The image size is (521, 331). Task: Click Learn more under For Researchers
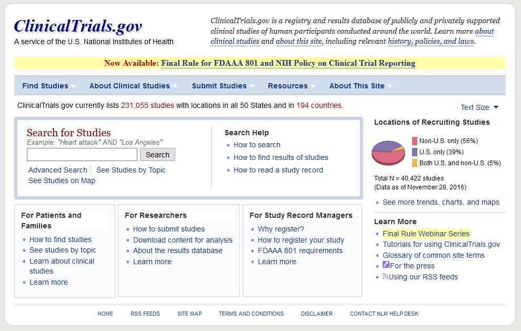click(152, 262)
